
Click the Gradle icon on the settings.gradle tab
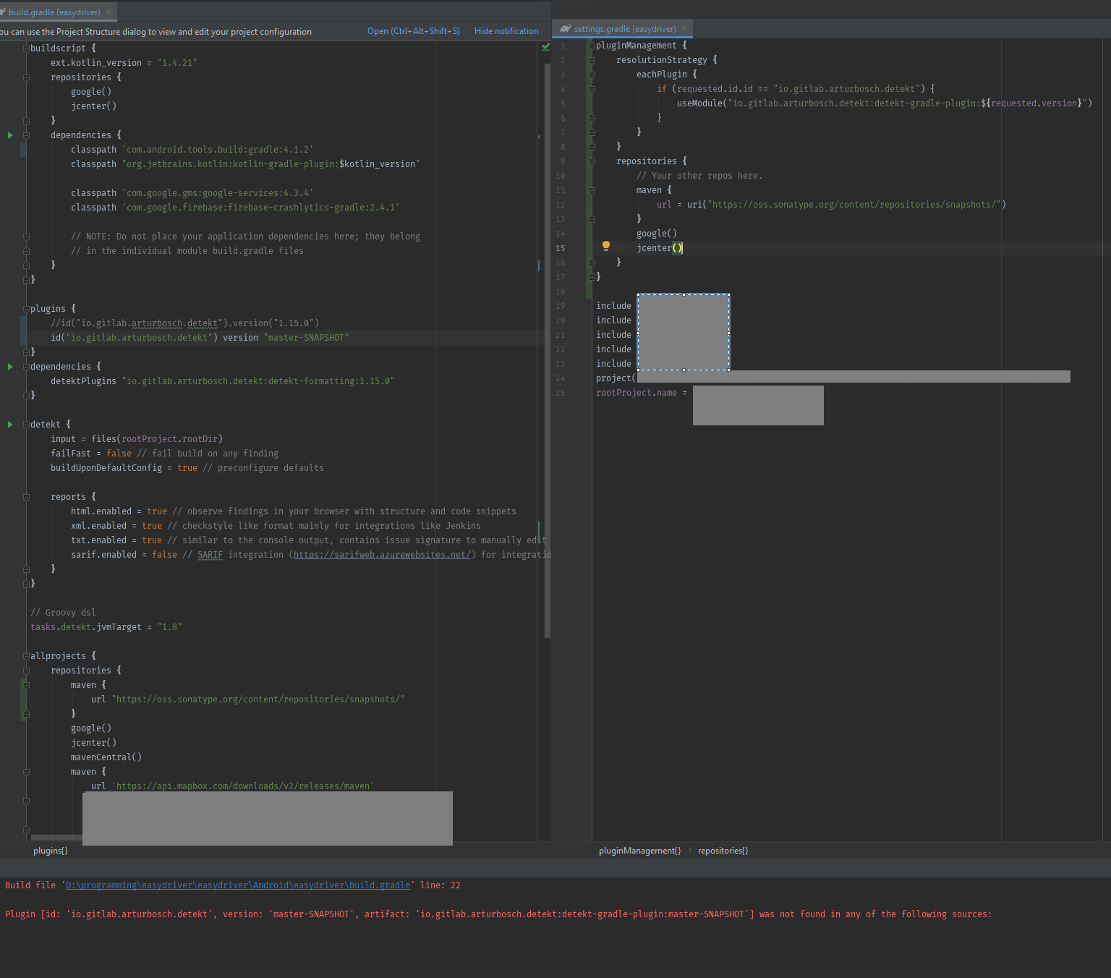point(564,28)
